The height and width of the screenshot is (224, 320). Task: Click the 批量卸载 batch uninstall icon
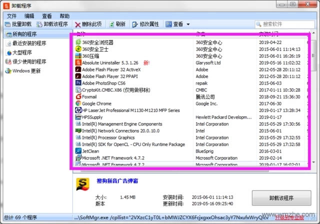tap(8, 24)
